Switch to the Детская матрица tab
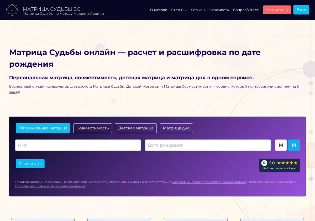Viewport: 315px width, 221px height. (136, 128)
